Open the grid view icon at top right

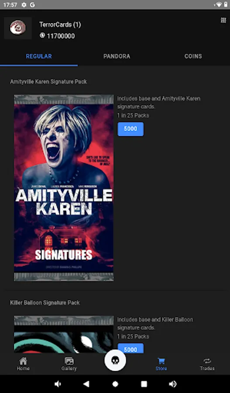[x=223, y=20]
